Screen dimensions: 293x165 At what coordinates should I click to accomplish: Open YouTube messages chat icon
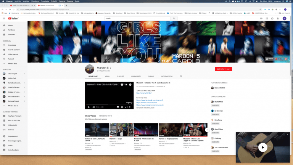coord(272,18)
